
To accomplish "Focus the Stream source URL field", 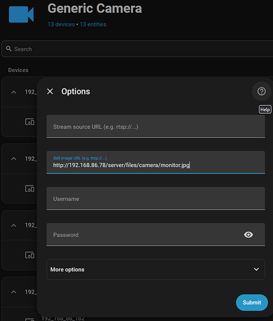I will pyautogui.click(x=155, y=126).
